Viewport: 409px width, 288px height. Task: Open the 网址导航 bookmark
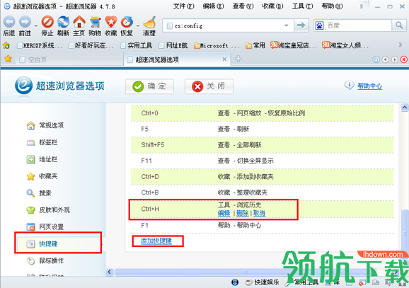click(x=173, y=46)
